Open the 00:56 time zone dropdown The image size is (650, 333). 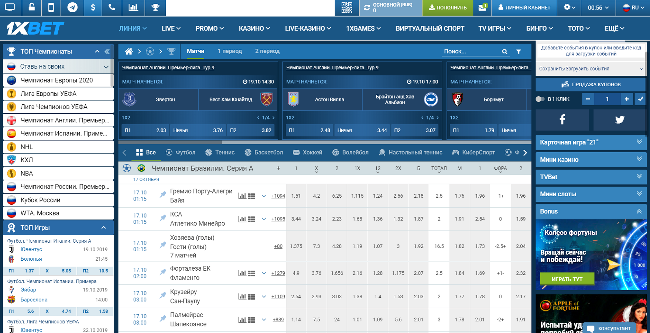pos(599,7)
